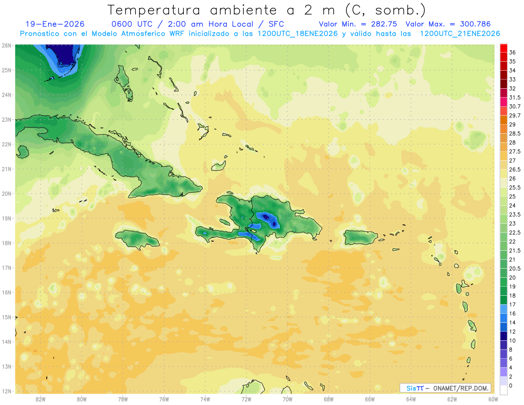Click the '72W' longitude axis label

[246, 399]
